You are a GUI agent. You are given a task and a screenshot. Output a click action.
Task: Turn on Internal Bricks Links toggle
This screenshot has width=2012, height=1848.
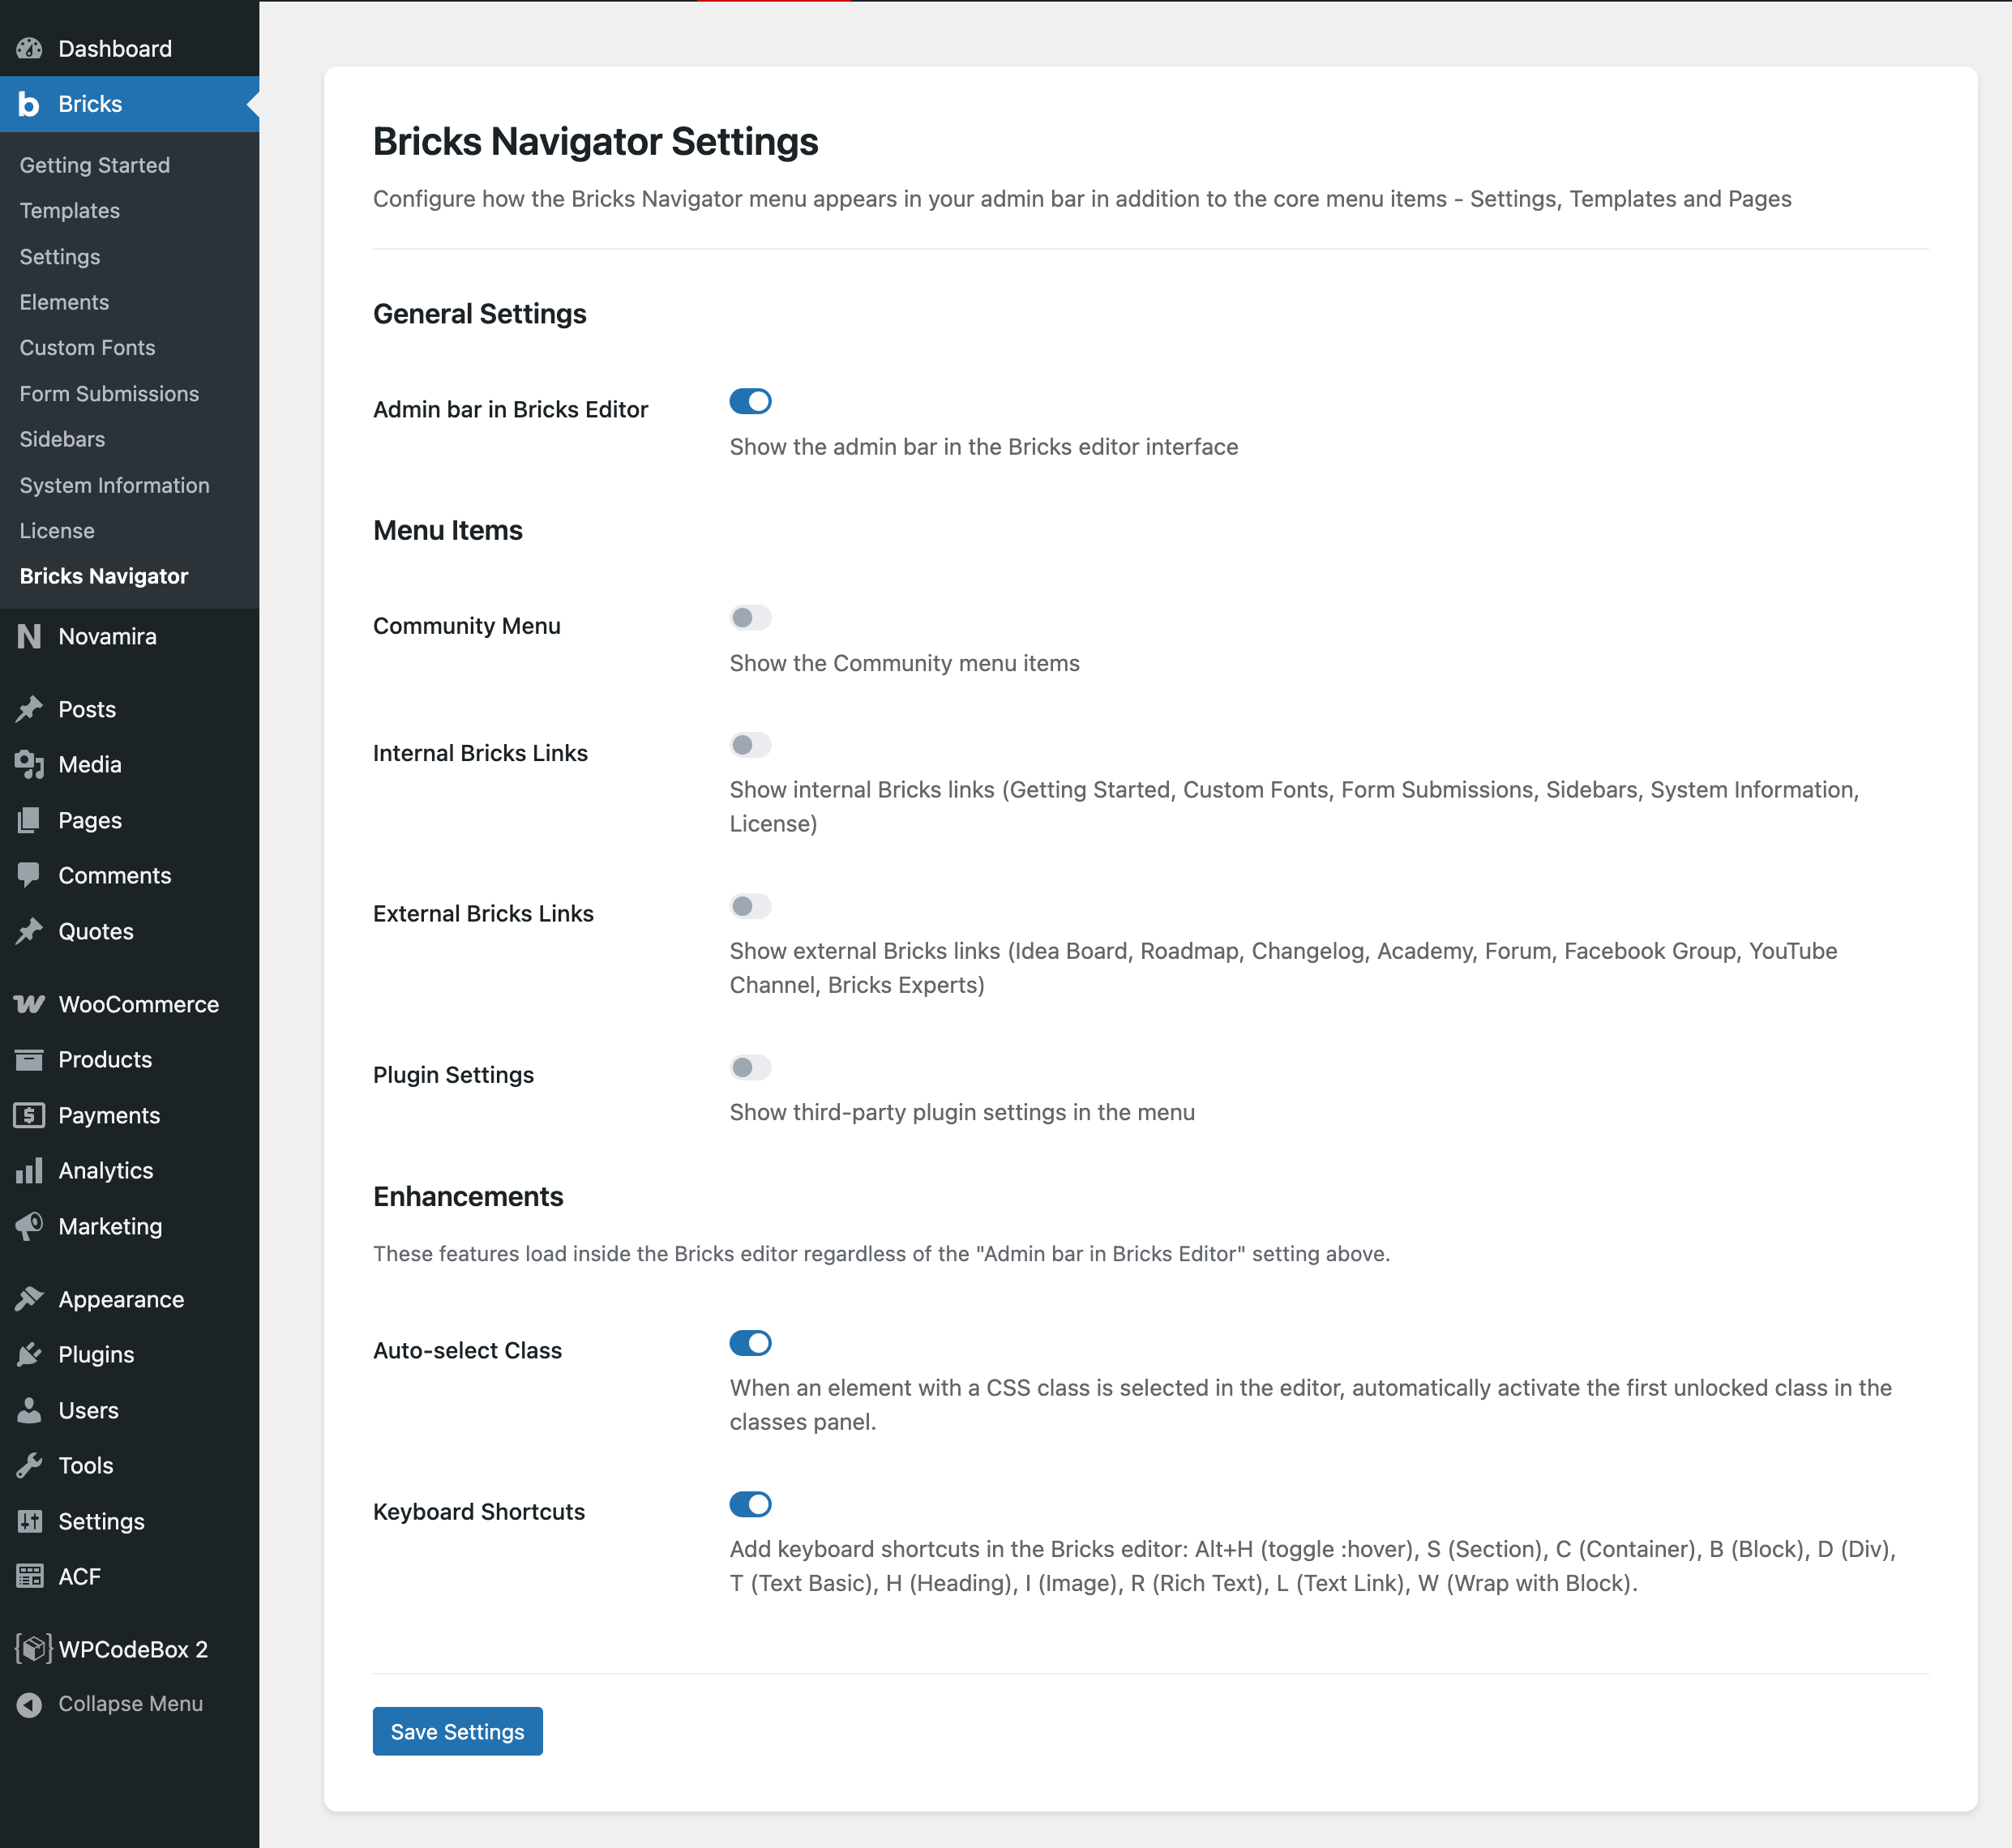[x=750, y=745]
